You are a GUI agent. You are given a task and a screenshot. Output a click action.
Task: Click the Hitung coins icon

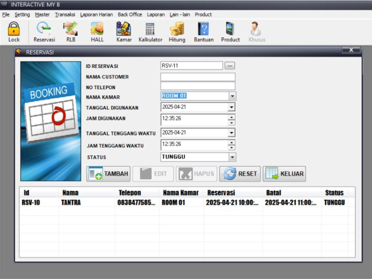177,29
